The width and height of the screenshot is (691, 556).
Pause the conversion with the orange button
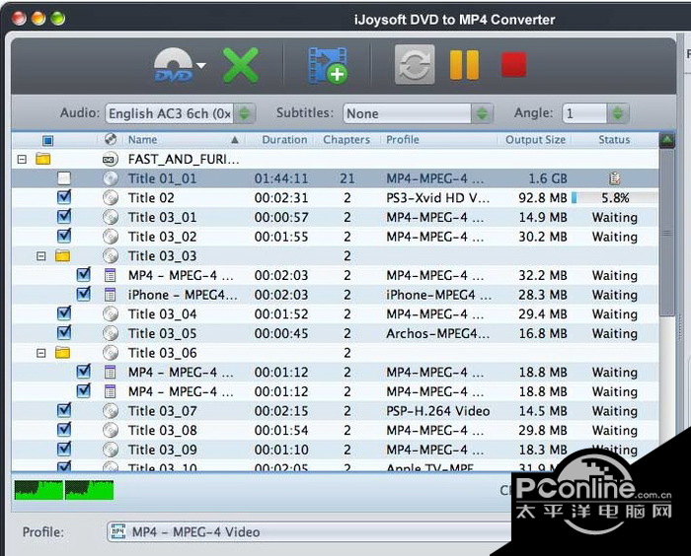tap(464, 65)
